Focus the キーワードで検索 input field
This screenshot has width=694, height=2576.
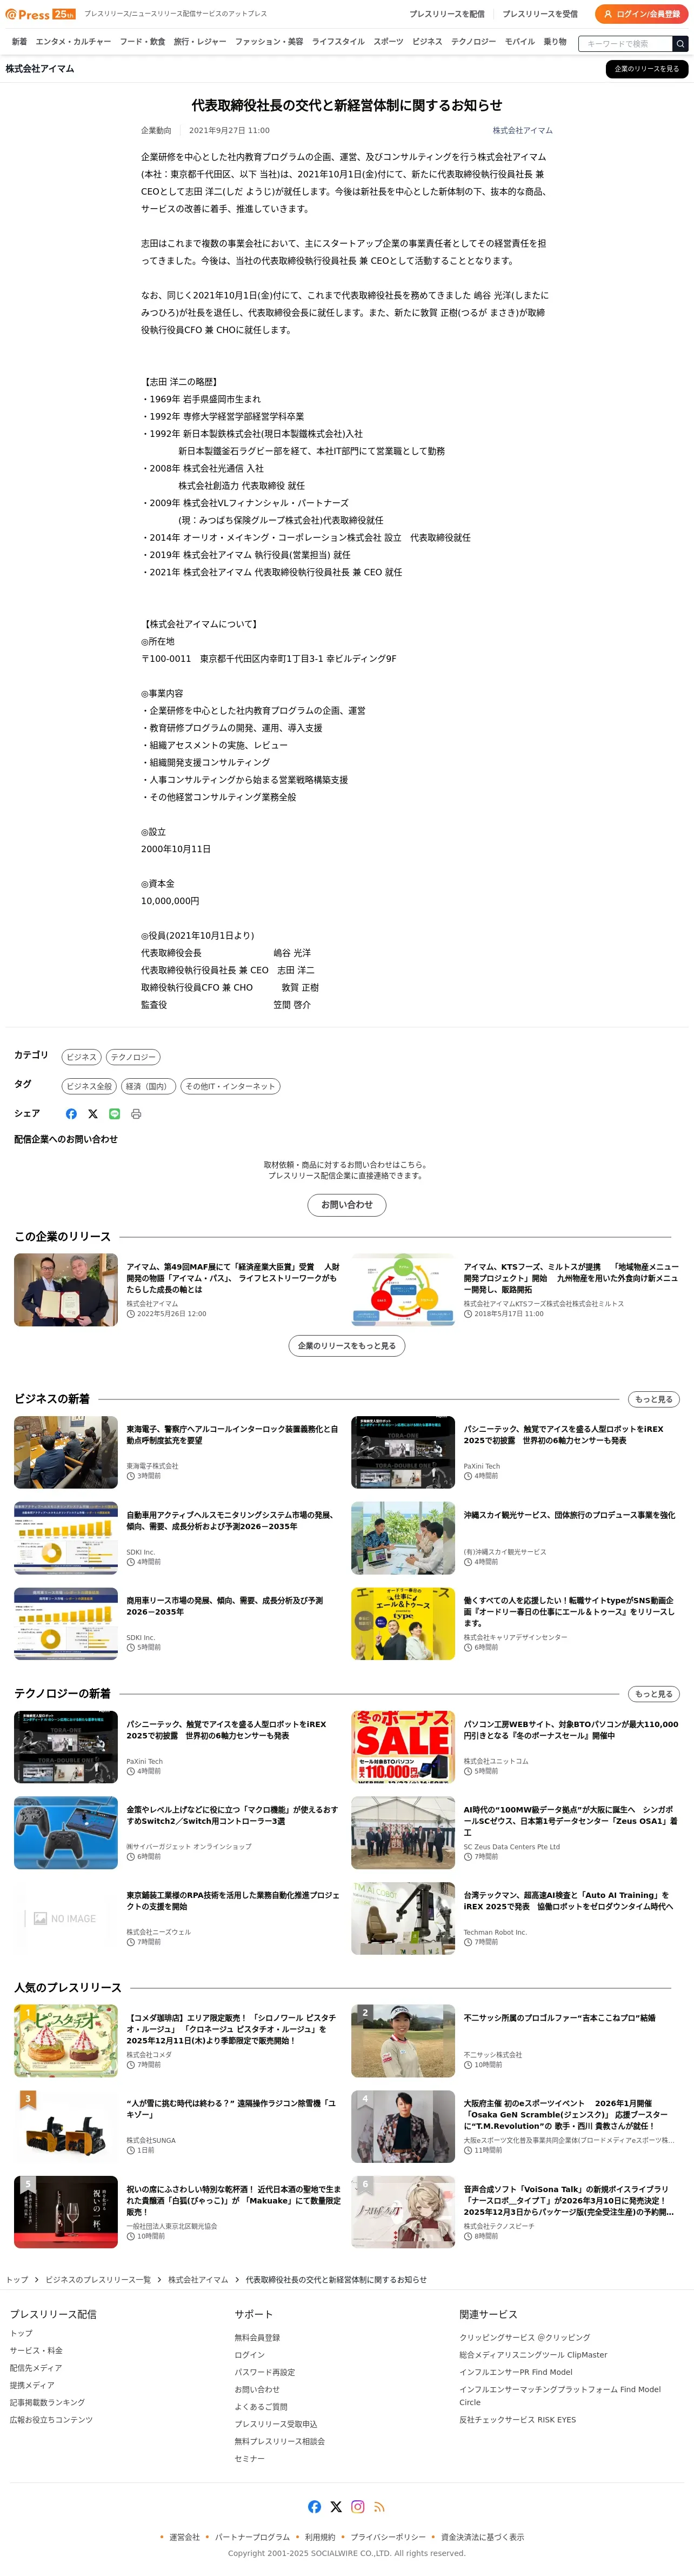[625, 44]
